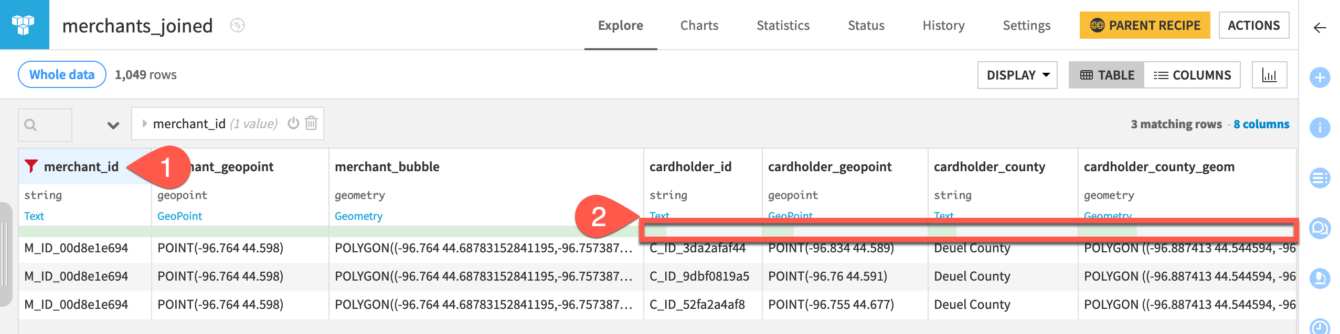This screenshot has width=1340, height=334.
Task: Click the 3 matching rows text
Action: pyautogui.click(x=1176, y=124)
